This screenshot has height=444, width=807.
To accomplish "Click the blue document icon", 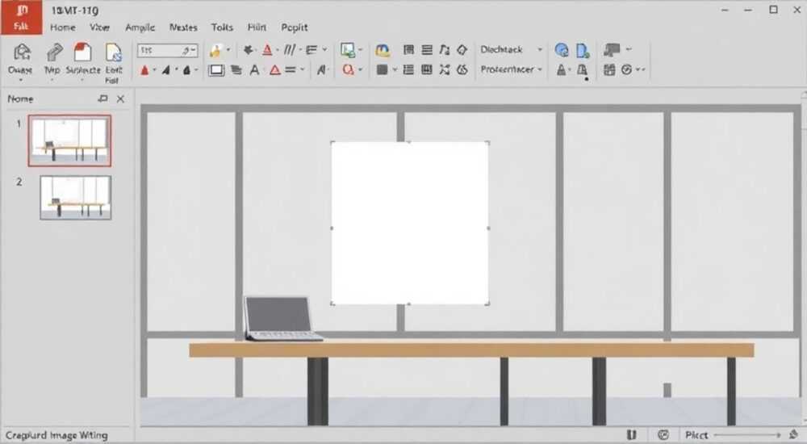I will click(x=583, y=50).
